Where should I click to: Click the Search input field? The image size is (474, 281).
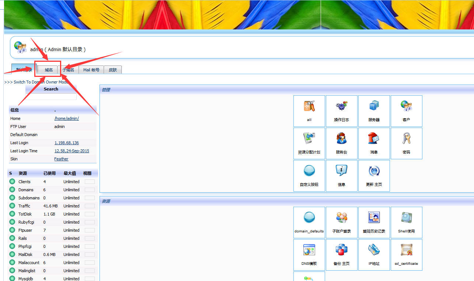(51, 96)
